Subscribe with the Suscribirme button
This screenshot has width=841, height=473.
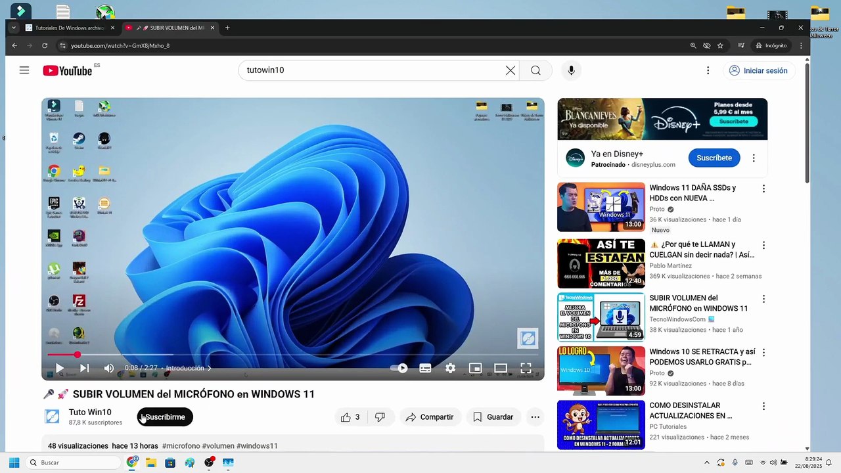pyautogui.click(x=165, y=417)
